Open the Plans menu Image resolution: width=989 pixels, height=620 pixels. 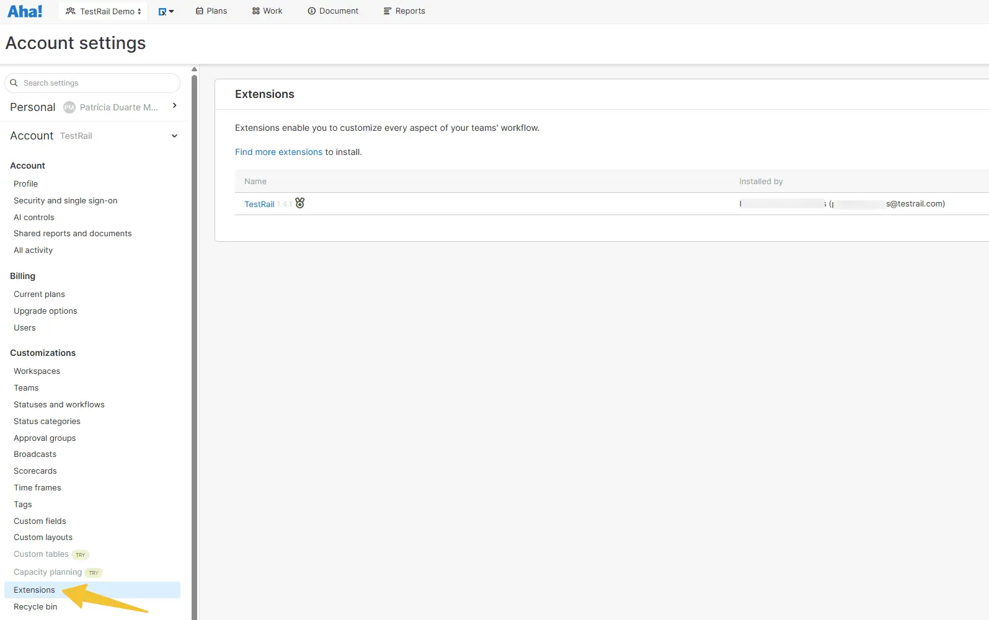click(x=211, y=11)
